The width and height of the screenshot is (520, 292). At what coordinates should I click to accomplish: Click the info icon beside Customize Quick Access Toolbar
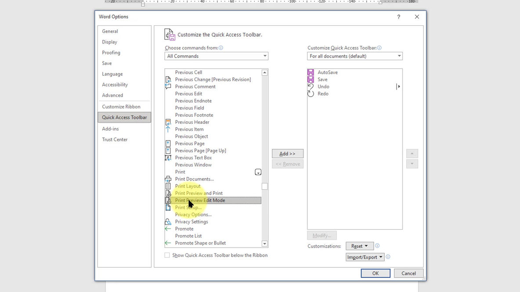coord(379,48)
